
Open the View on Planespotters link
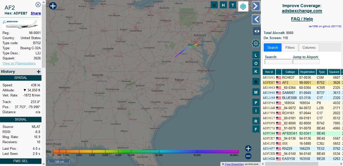point(19,63)
